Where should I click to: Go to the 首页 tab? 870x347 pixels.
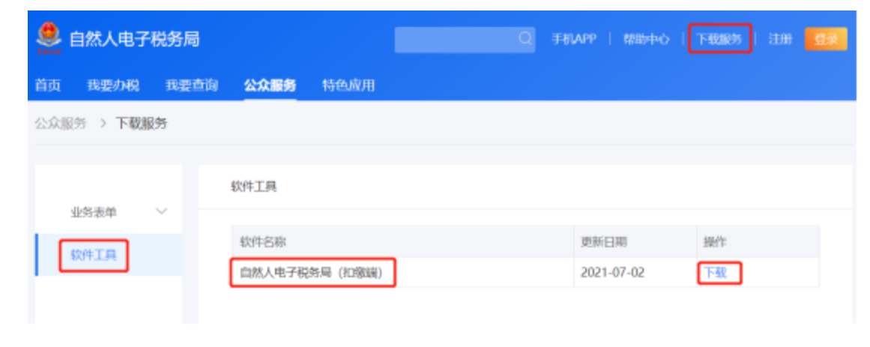click(48, 85)
